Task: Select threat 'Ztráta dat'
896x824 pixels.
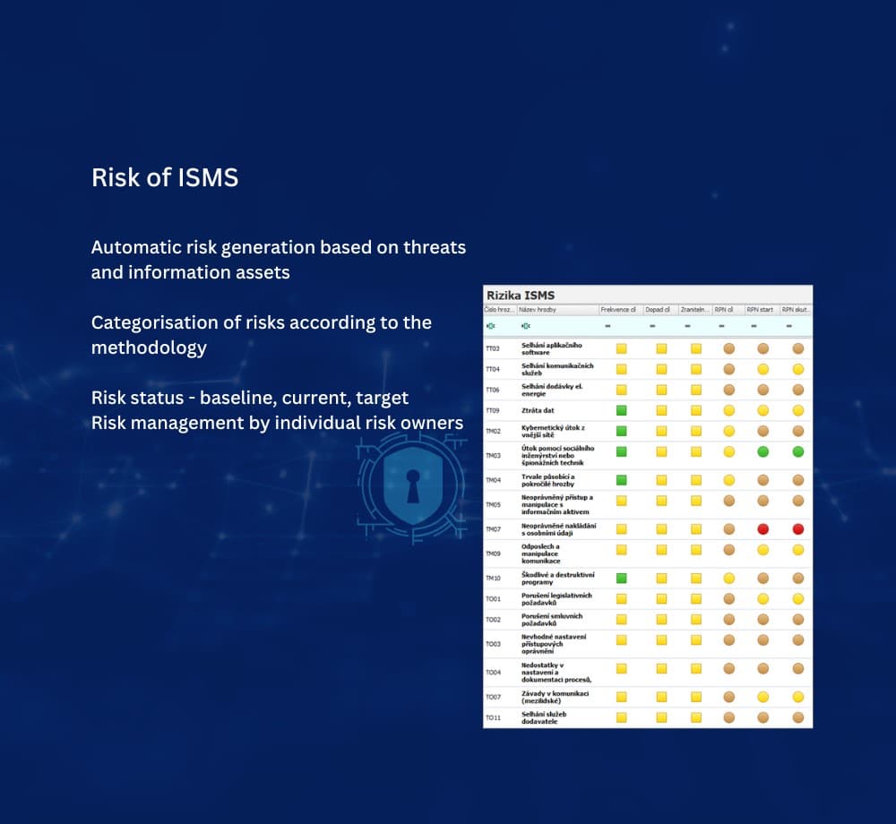Action: [538, 410]
